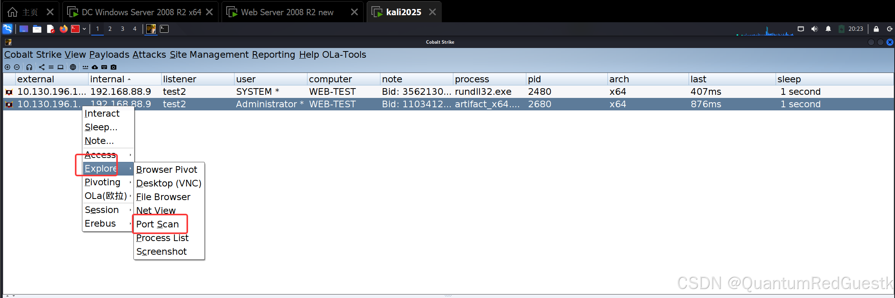Select File Browser in Explore submenu
Viewport: 895px width, 298px height.
(x=169, y=197)
